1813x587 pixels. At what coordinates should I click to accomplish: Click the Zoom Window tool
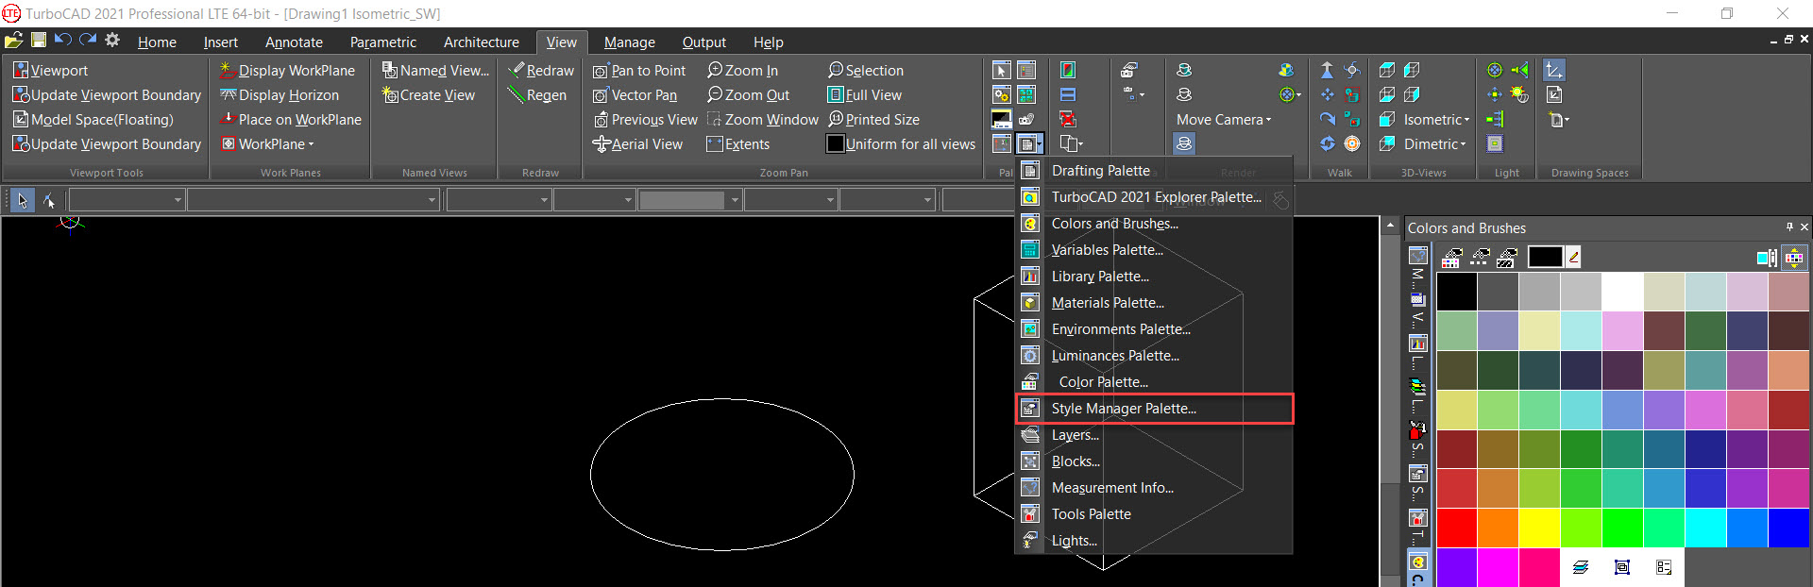[x=762, y=119]
